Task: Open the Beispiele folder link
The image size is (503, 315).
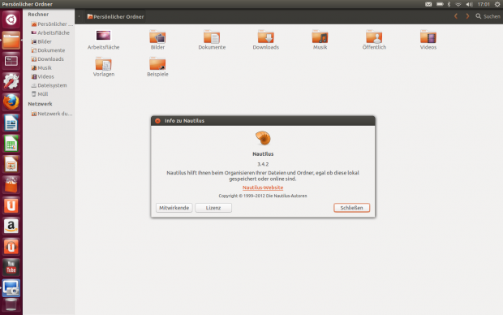Action: point(157,63)
